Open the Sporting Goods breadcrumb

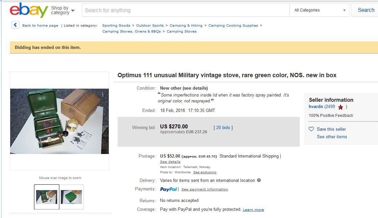coord(116,26)
